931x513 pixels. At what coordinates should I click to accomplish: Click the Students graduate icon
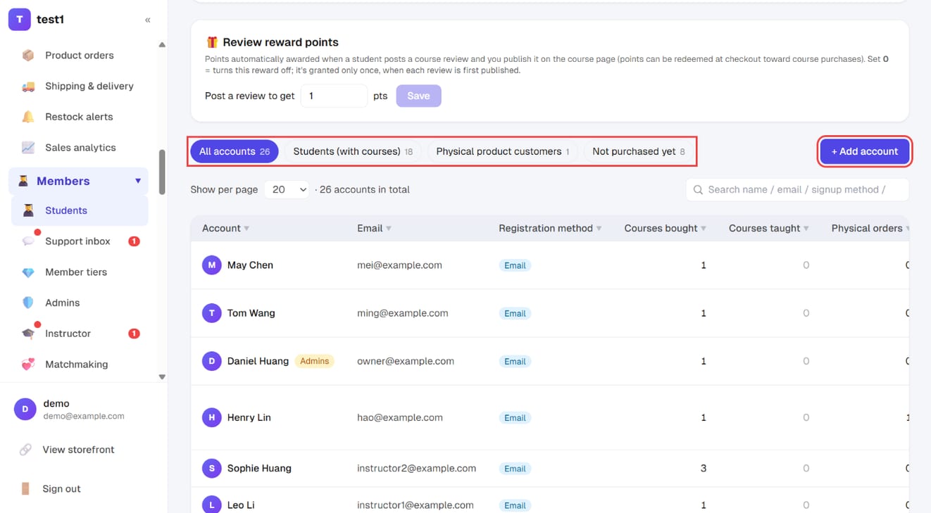tap(28, 210)
